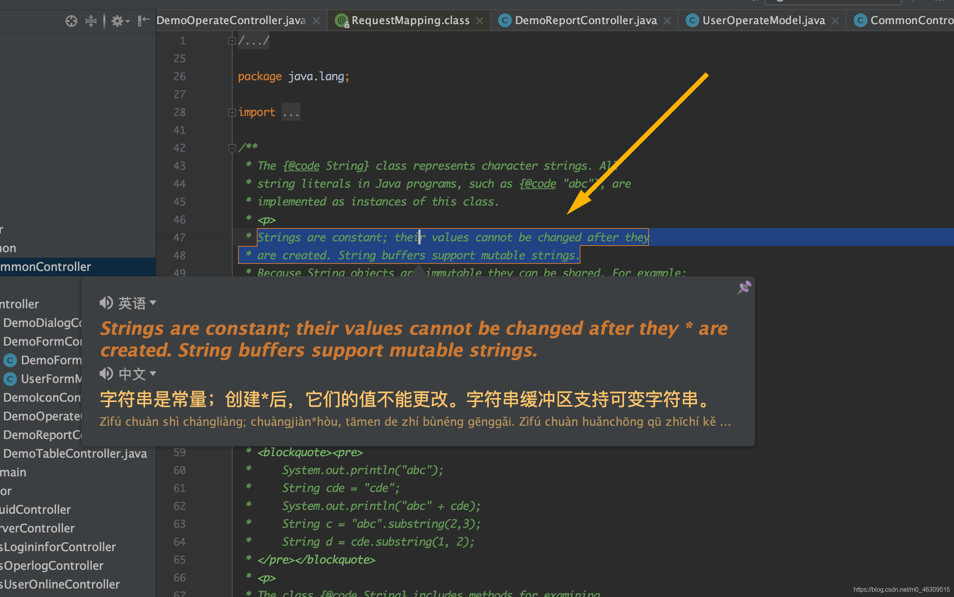Viewport: 954px width, 597px height.
Task: Click line number 60 in the gutter
Action: (180, 470)
